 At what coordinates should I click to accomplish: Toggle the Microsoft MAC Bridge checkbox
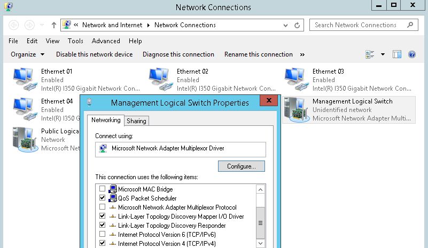pos(103,189)
